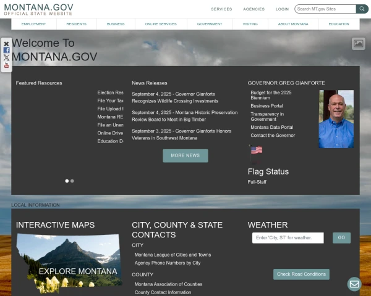This screenshot has height=296, width=371.
Task: Click the More News button
Action: pyautogui.click(x=185, y=155)
